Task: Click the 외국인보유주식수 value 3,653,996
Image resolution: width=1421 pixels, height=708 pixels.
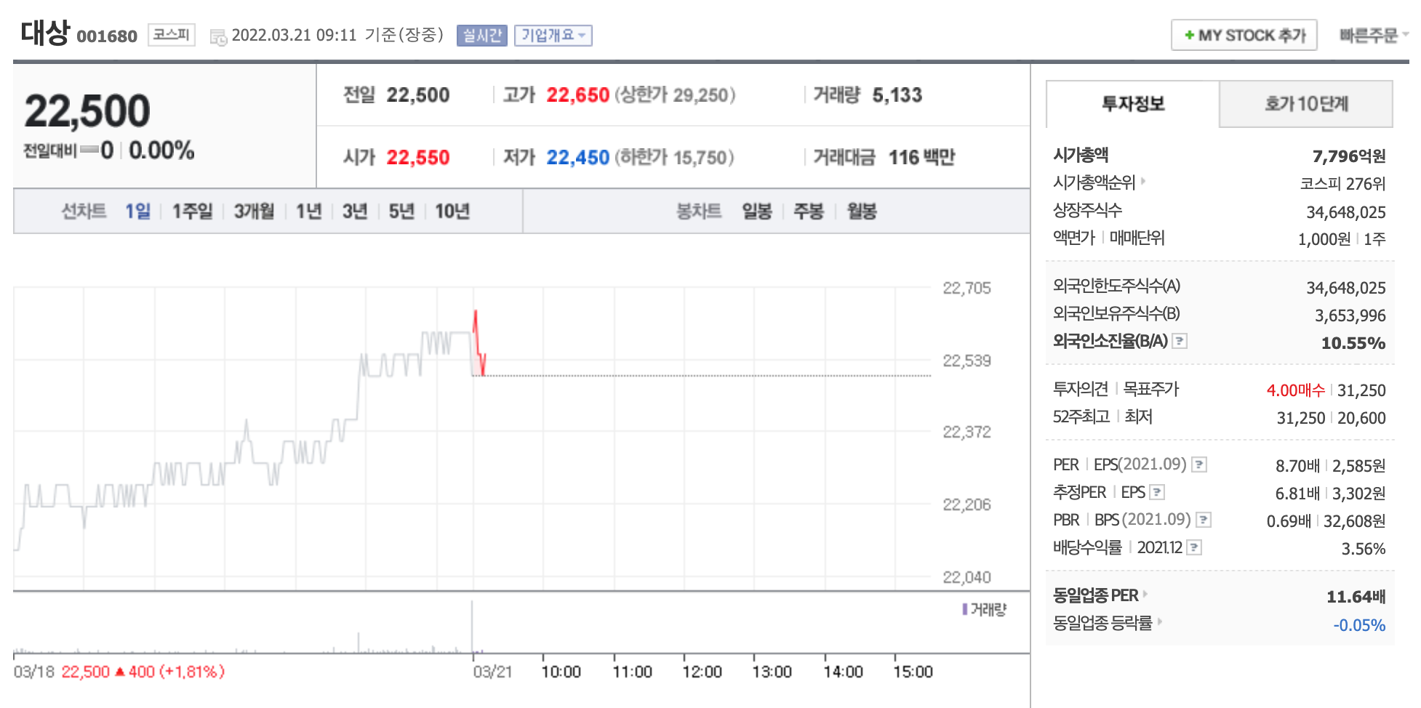Action: (x=1350, y=315)
